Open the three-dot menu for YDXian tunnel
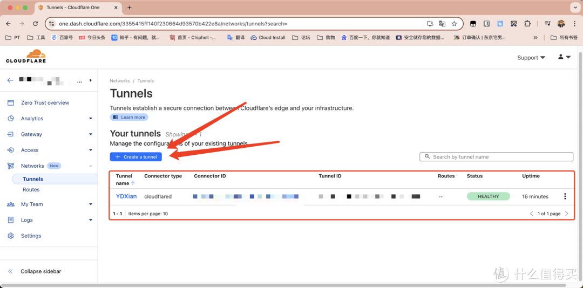This screenshot has height=288, width=583. (565, 196)
